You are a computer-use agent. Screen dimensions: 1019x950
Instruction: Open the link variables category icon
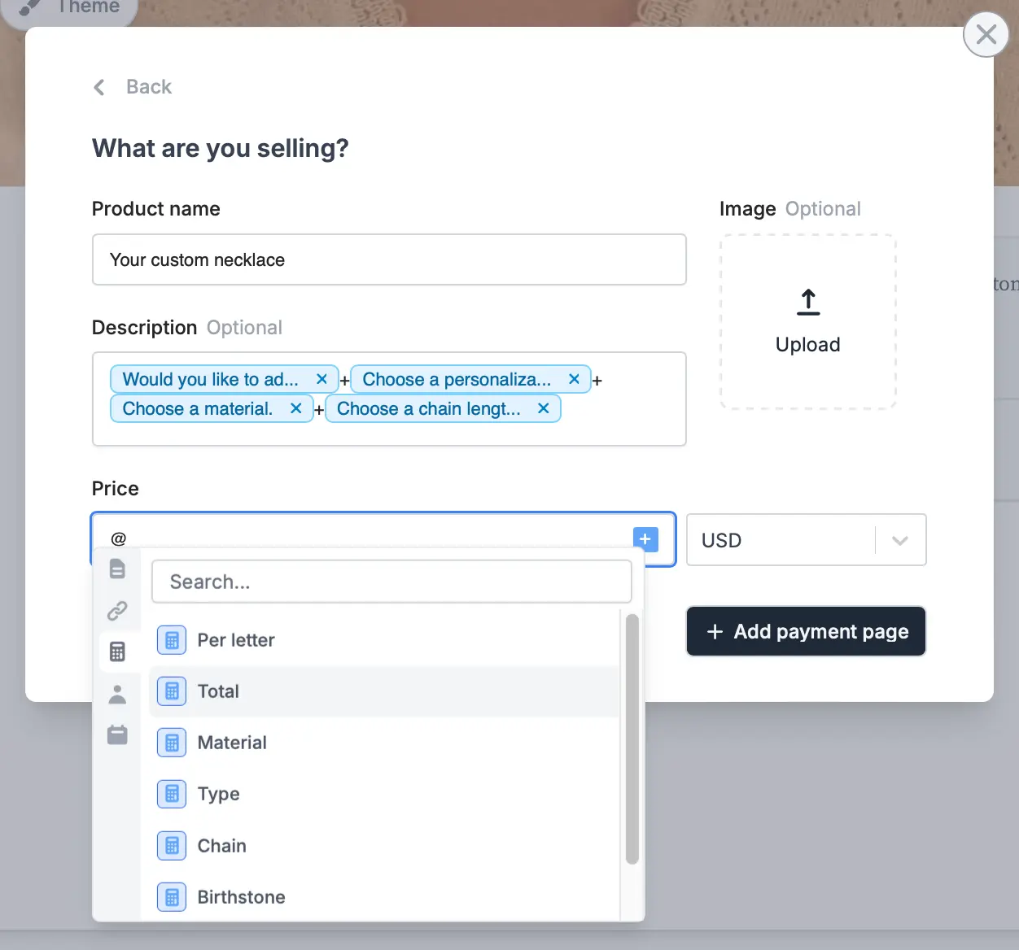coord(118,611)
